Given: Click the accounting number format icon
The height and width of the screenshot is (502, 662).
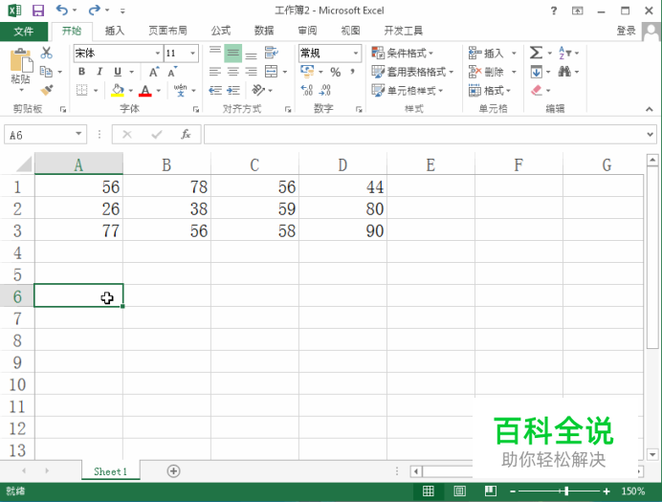Looking at the screenshot, I should pos(307,72).
